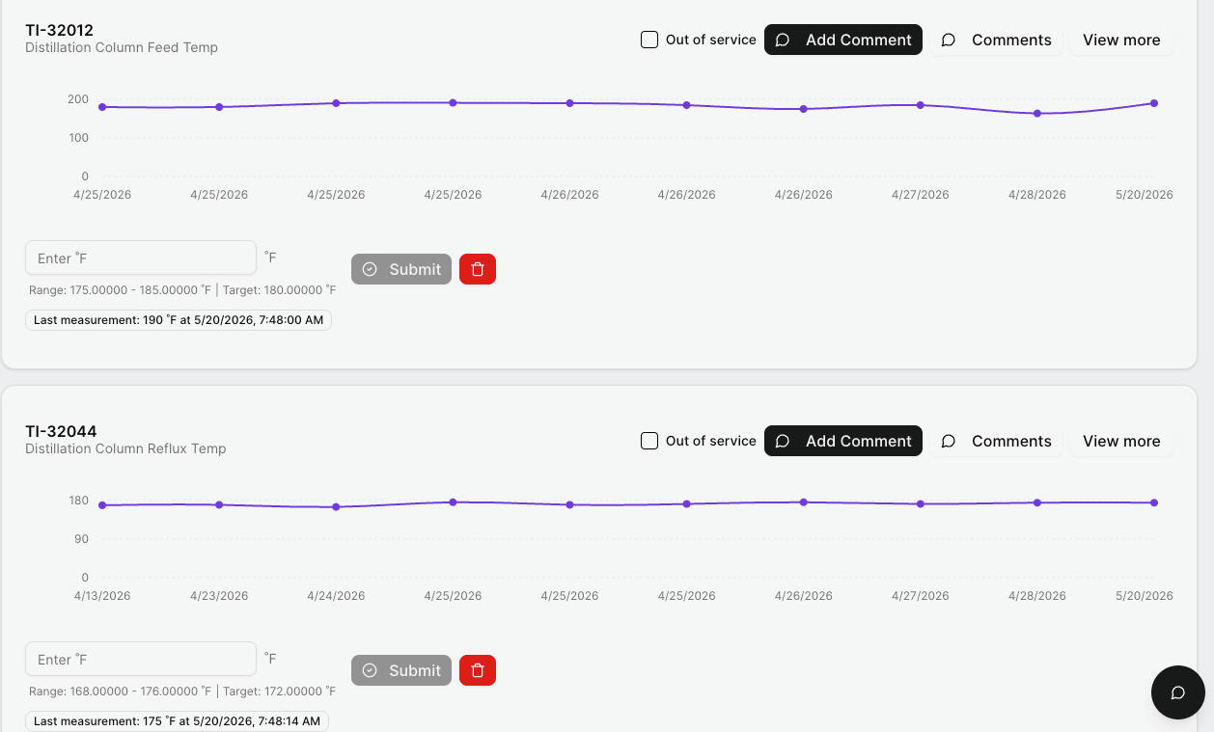
Task: Click the TI-32012 tag title
Action: [59, 30]
